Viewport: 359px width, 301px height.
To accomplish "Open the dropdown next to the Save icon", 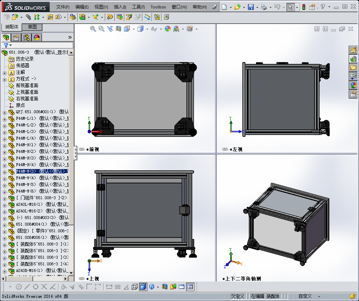I will click(x=257, y=7).
